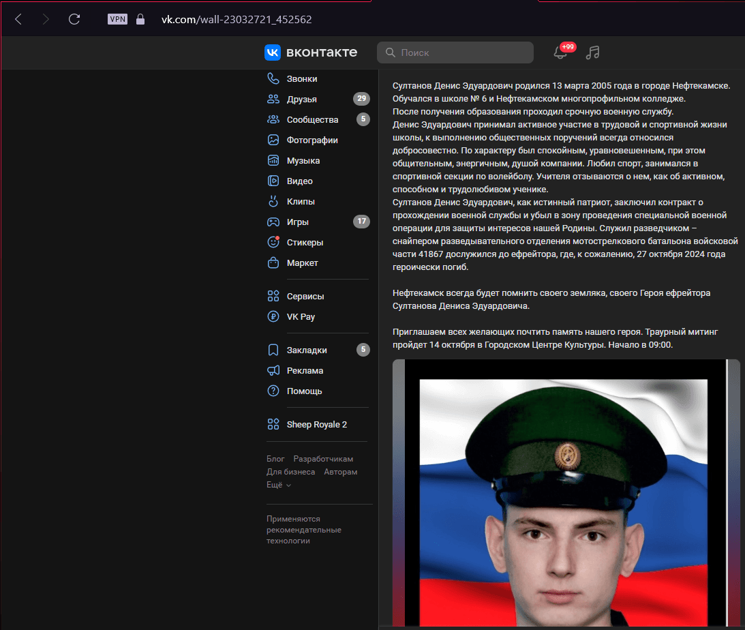Image resolution: width=745 pixels, height=630 pixels.
Task: Click the VK Pay ruble icon
Action: 273,316
